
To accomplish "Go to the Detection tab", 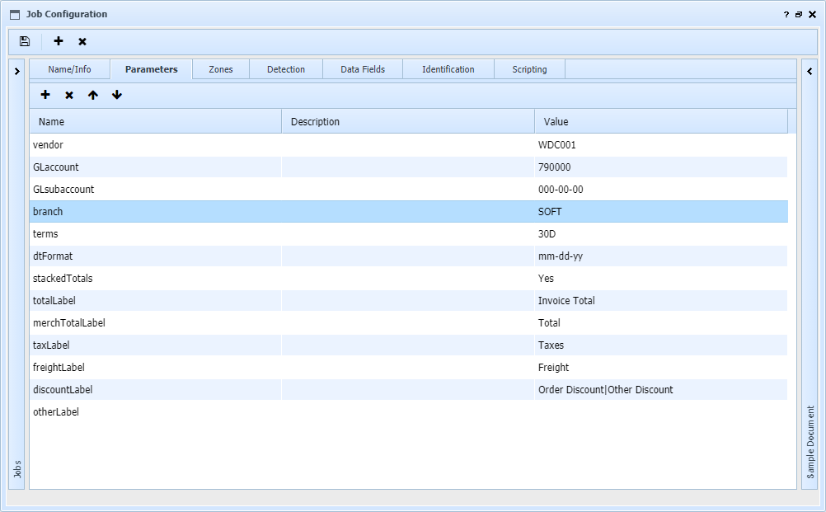I will pyautogui.click(x=285, y=69).
